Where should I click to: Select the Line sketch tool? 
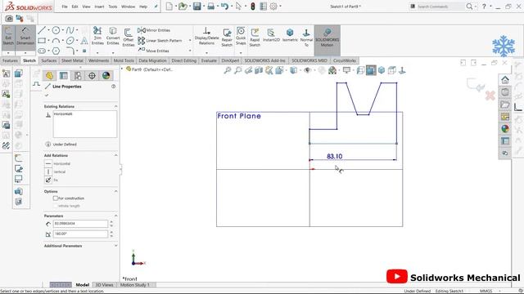(x=42, y=30)
